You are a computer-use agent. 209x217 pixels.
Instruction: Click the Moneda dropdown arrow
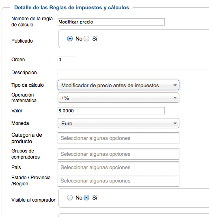coord(175,123)
